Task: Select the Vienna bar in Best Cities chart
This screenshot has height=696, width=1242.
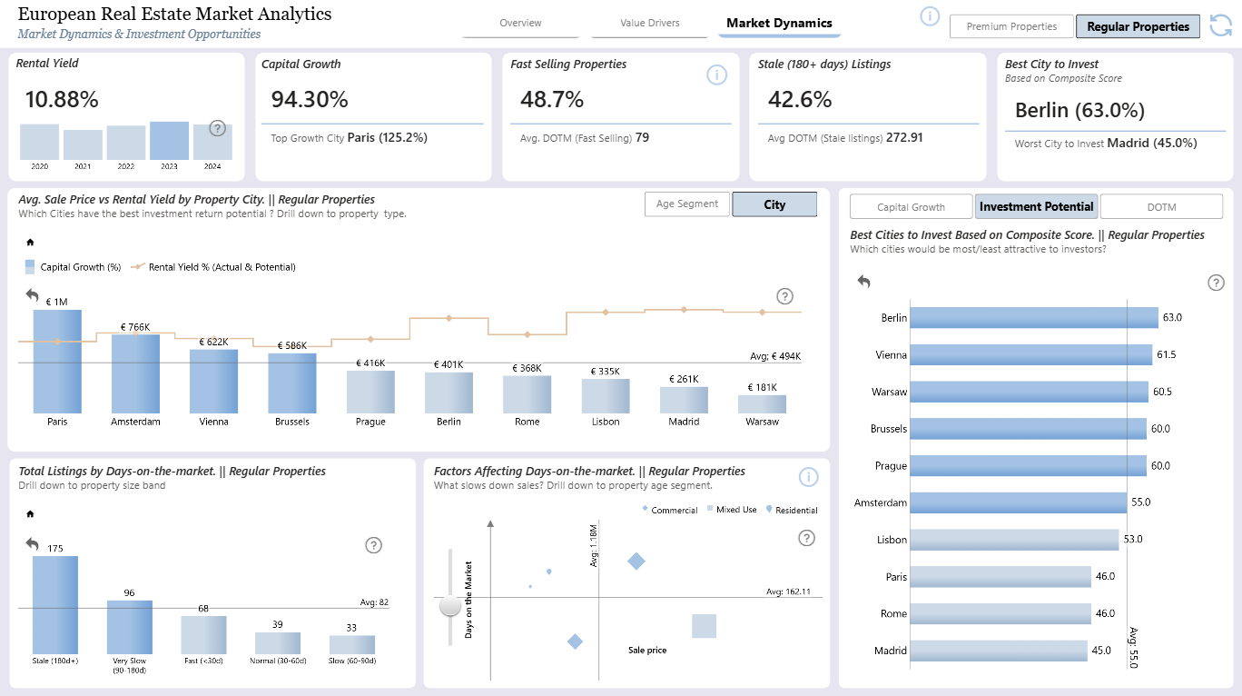Action: 1030,354
